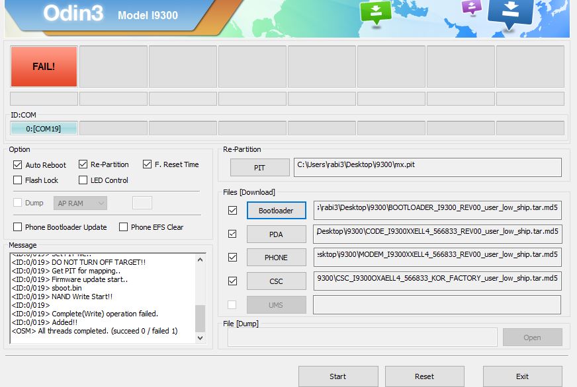Click the empty UMS path field
The image size is (577, 387).
point(437,304)
